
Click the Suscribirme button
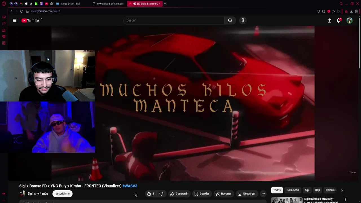pos(62,194)
